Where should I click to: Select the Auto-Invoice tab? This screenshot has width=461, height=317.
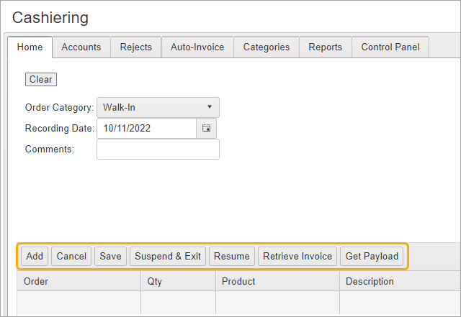197,47
